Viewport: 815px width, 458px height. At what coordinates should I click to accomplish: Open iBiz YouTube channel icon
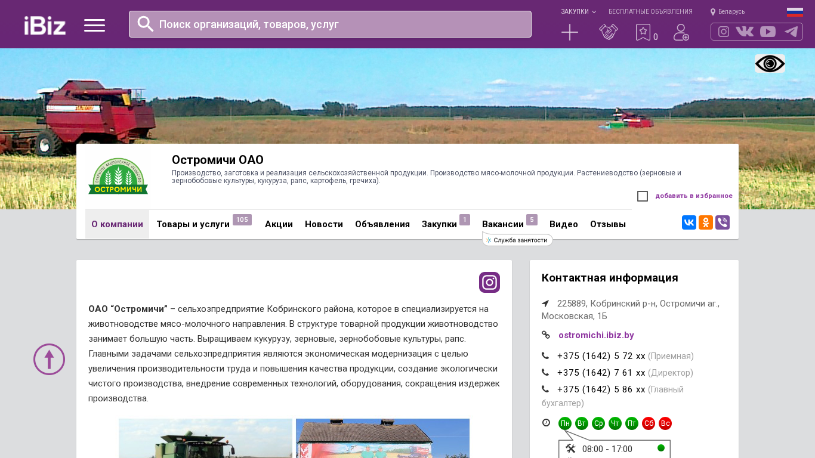click(768, 32)
